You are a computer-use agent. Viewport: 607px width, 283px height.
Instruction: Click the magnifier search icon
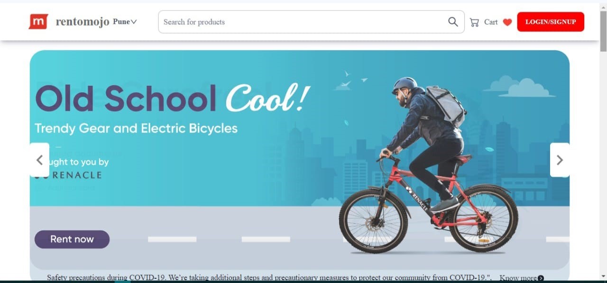pos(453,22)
